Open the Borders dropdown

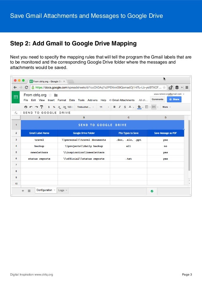[147, 107]
